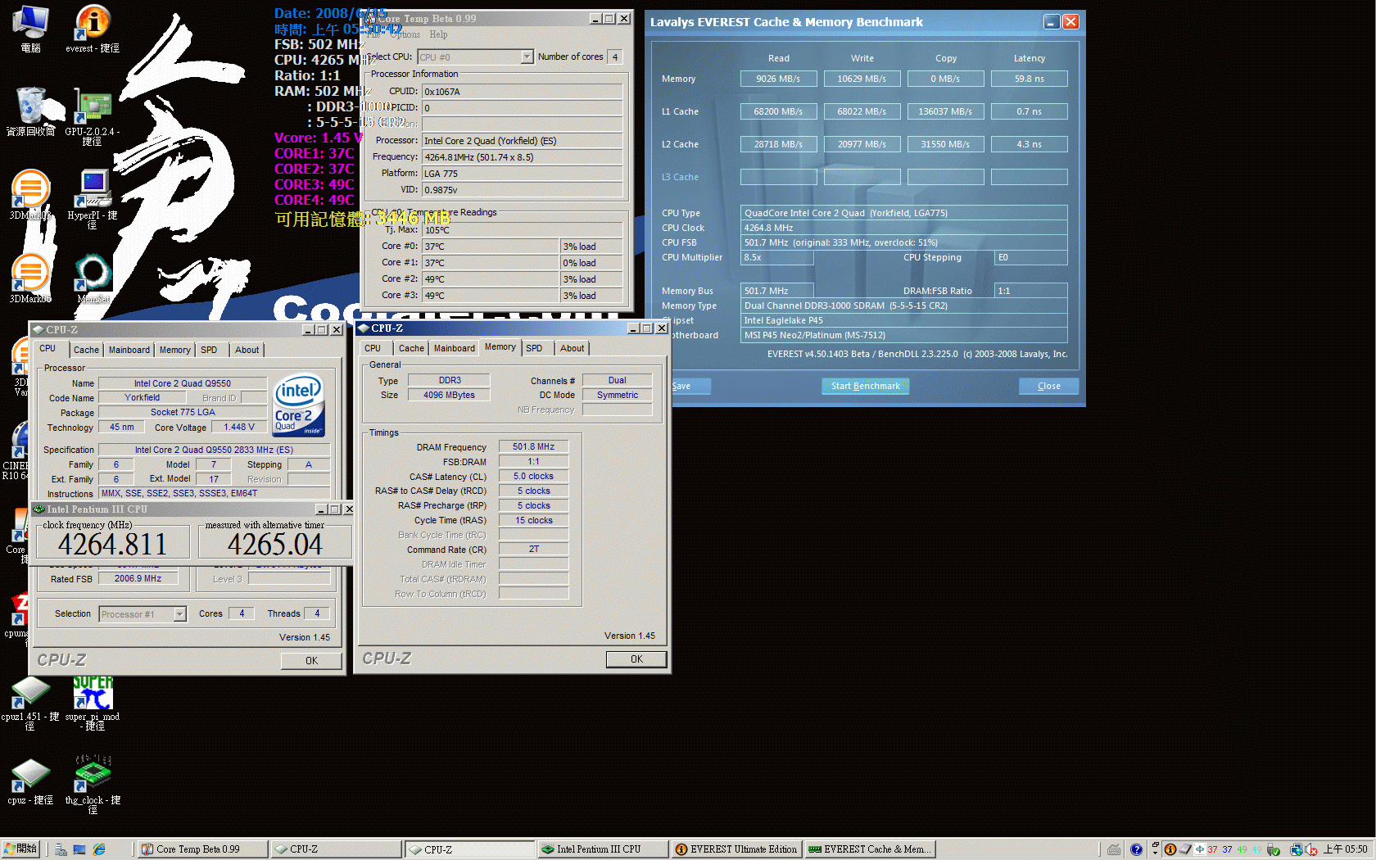Viewport: 1376px width, 860px height.
Task: Open the everest shortcut on the desktop
Action: 93,25
